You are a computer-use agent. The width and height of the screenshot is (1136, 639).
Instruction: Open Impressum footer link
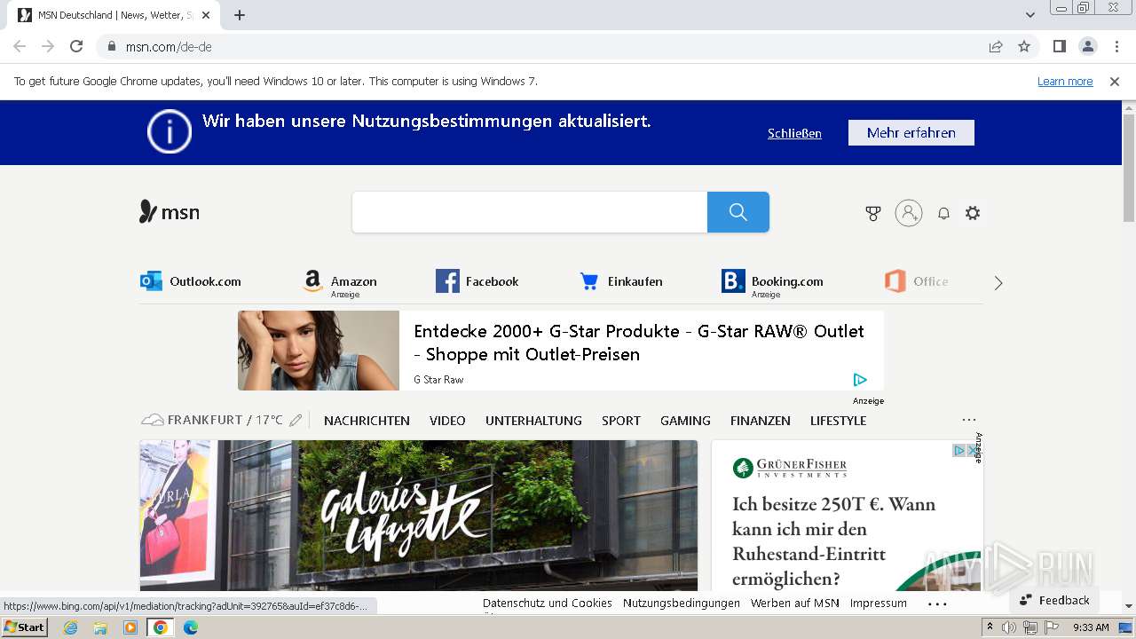tap(879, 603)
